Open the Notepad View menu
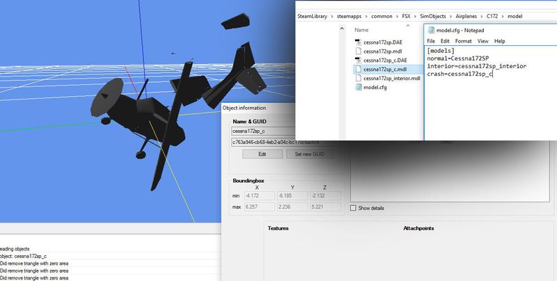Viewport: 557px width, 281px height. [x=483, y=41]
